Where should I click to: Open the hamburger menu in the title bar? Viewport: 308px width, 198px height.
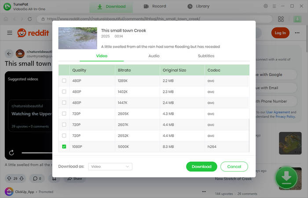(x=274, y=6)
